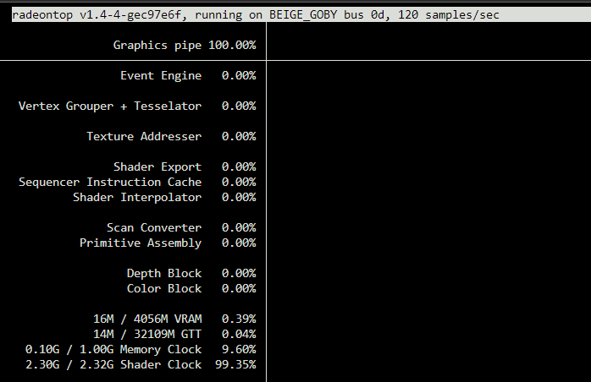
Task: Select the Color Block row
Action: click(191, 289)
